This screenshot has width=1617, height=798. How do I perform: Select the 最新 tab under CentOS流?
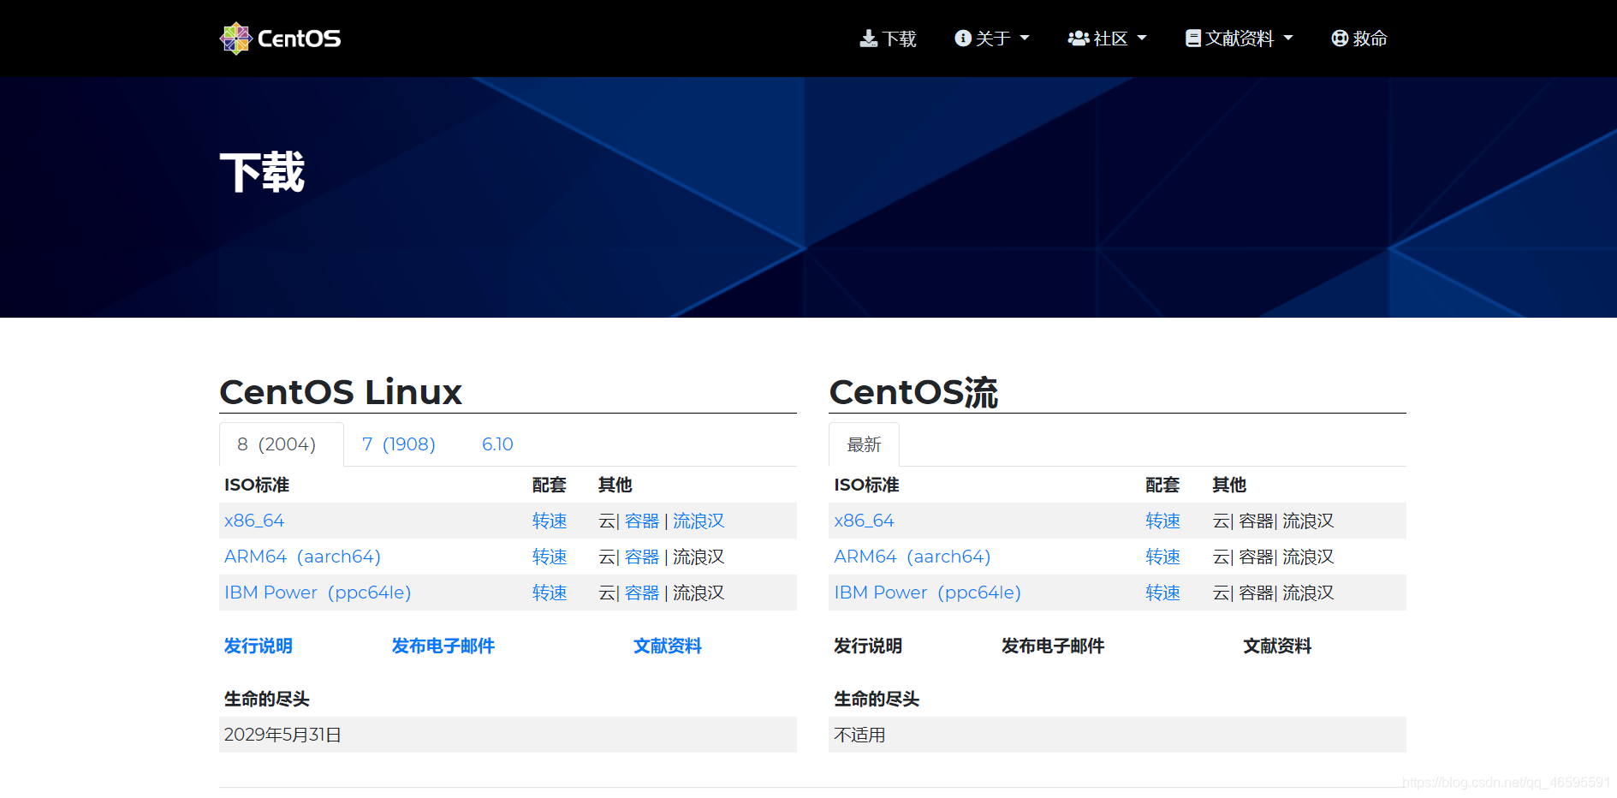pos(864,444)
